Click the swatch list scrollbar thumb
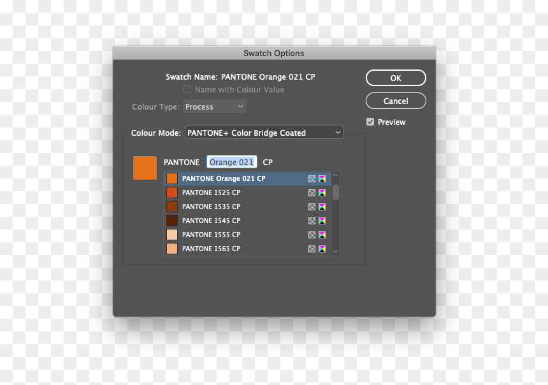The height and width of the screenshot is (385, 548). (x=336, y=192)
